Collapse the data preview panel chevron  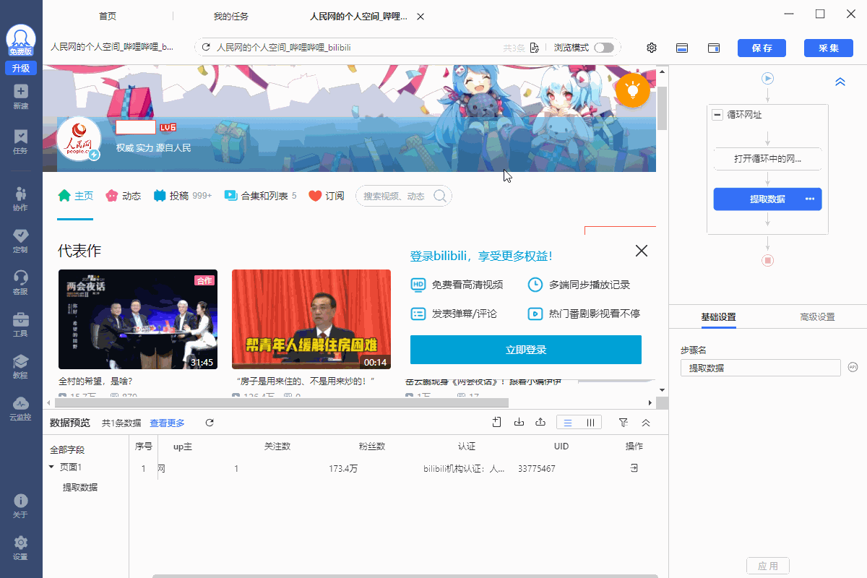pos(646,423)
